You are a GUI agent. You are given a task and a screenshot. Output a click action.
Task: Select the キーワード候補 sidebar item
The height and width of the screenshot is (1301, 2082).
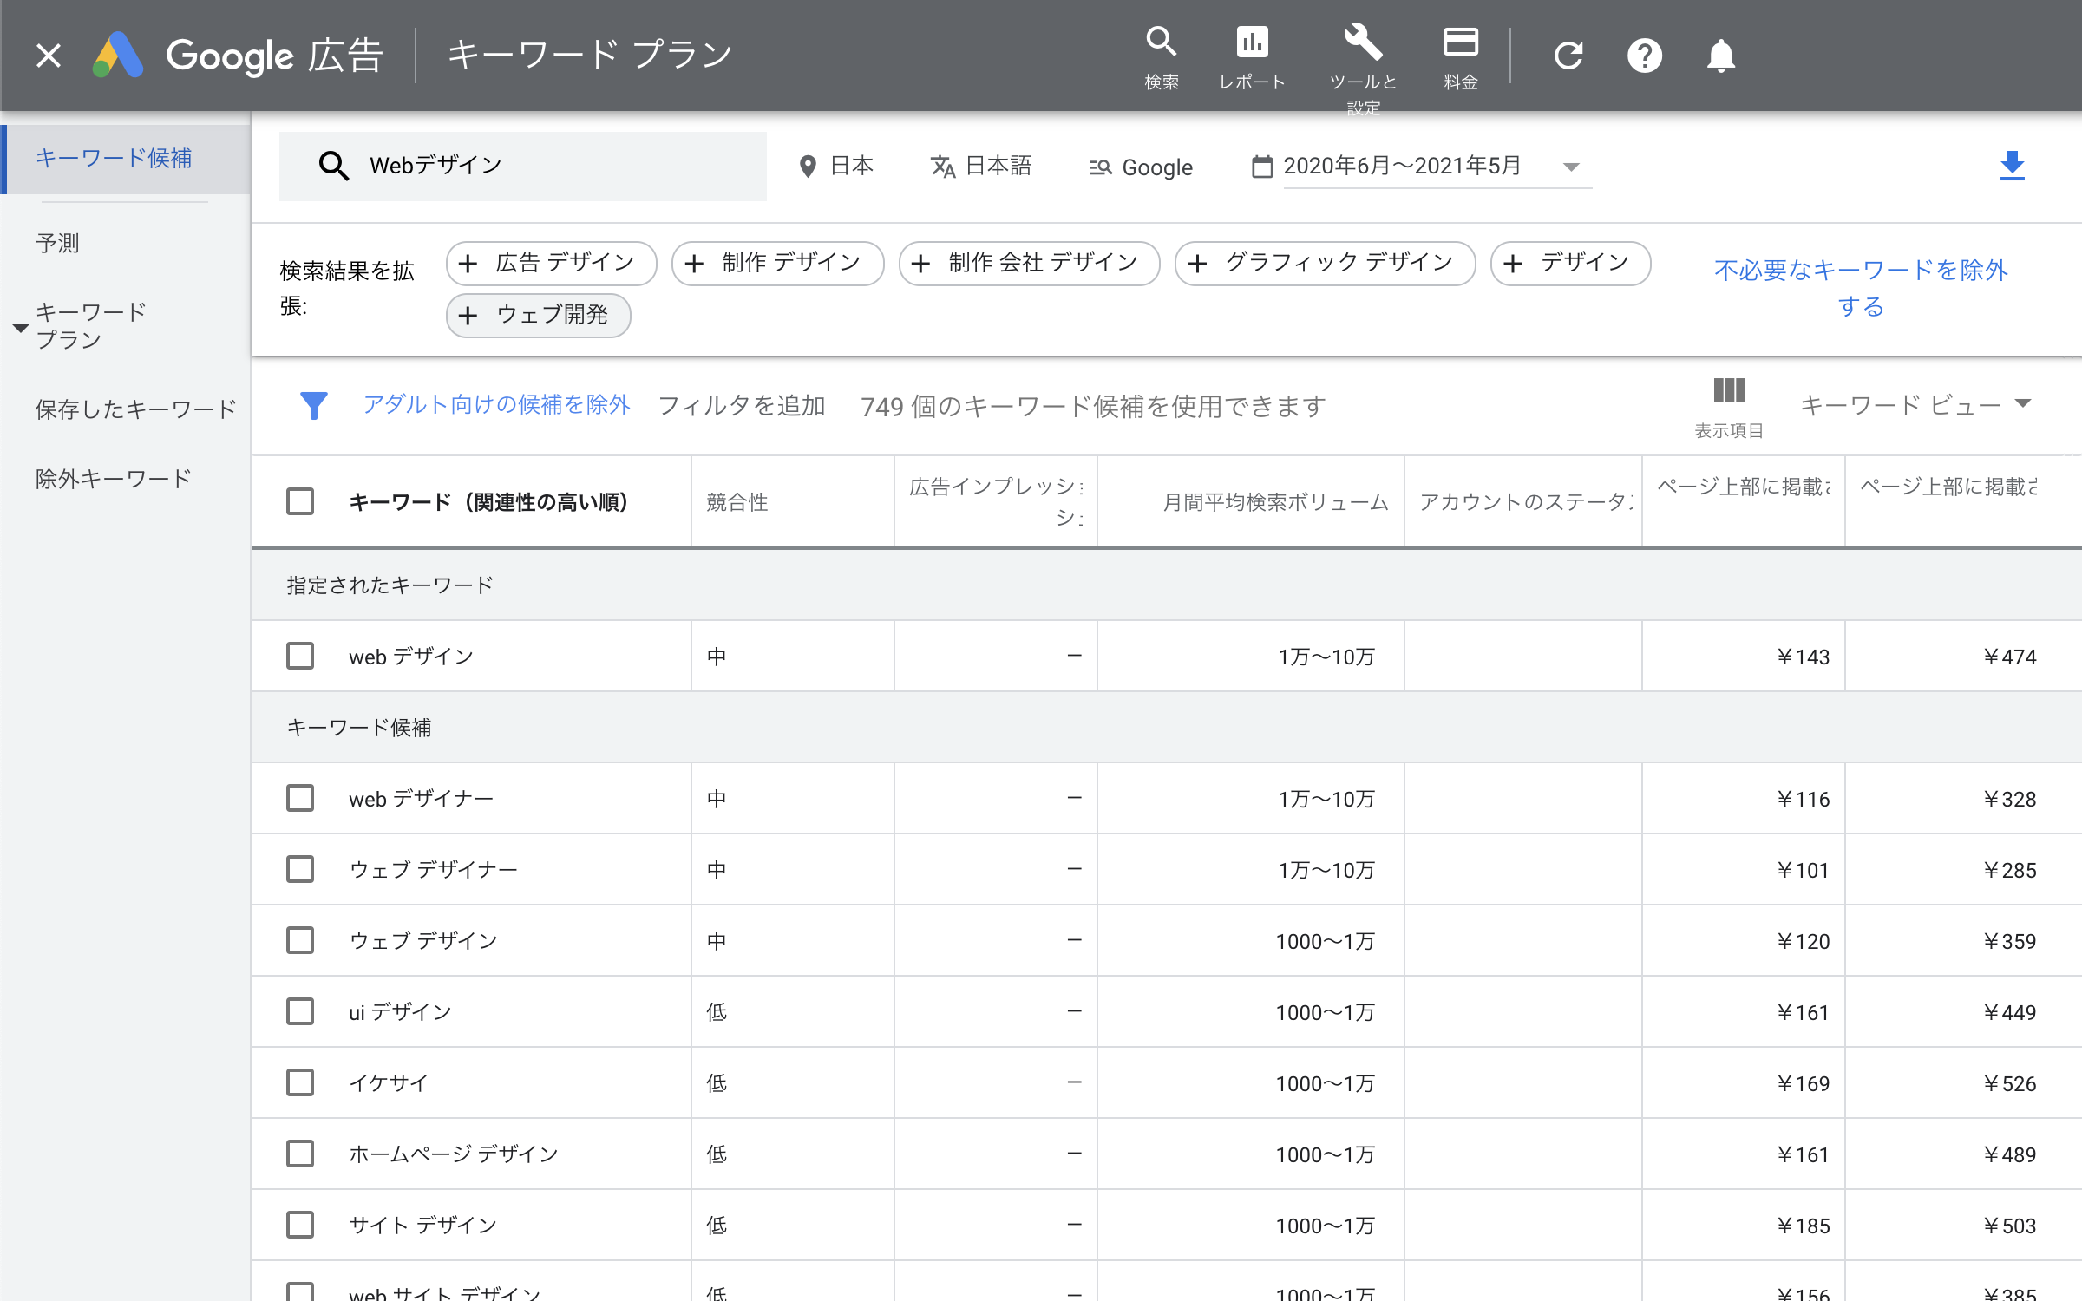coord(127,159)
